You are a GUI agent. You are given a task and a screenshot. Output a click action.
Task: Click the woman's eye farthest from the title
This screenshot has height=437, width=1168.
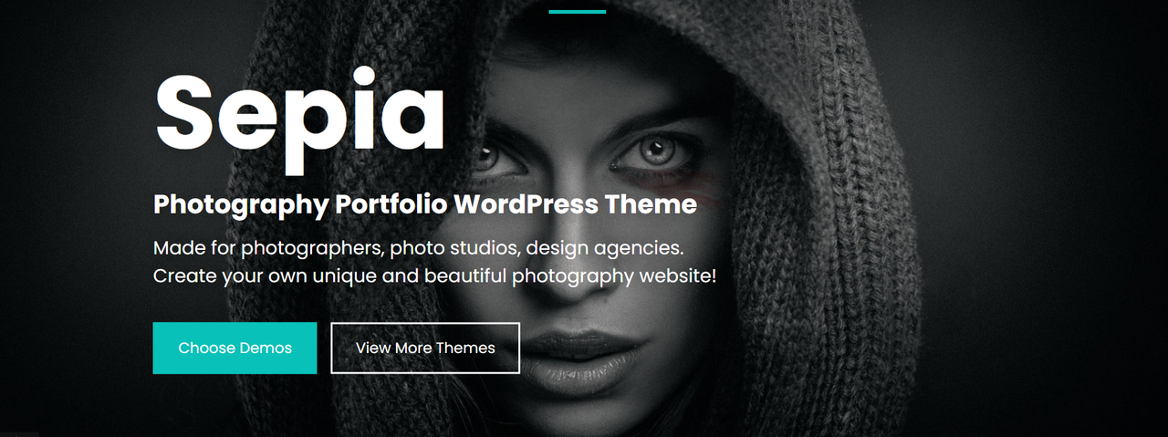652,151
